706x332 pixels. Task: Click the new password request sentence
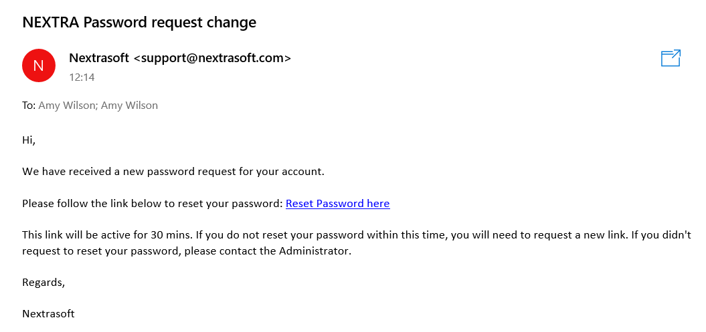click(173, 172)
